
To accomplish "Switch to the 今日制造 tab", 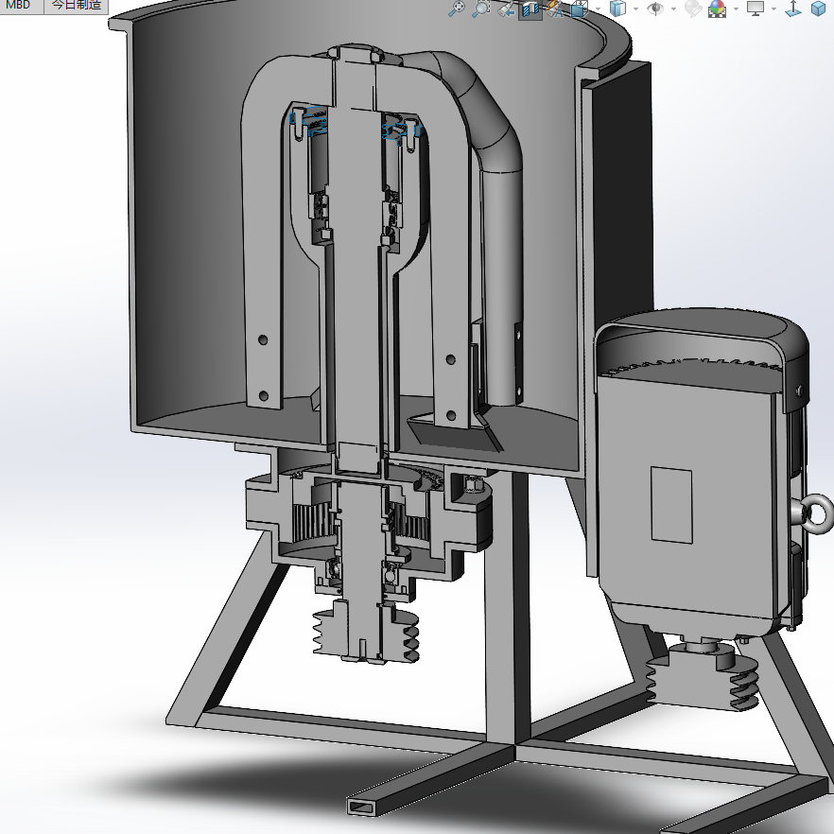I will point(76,6).
